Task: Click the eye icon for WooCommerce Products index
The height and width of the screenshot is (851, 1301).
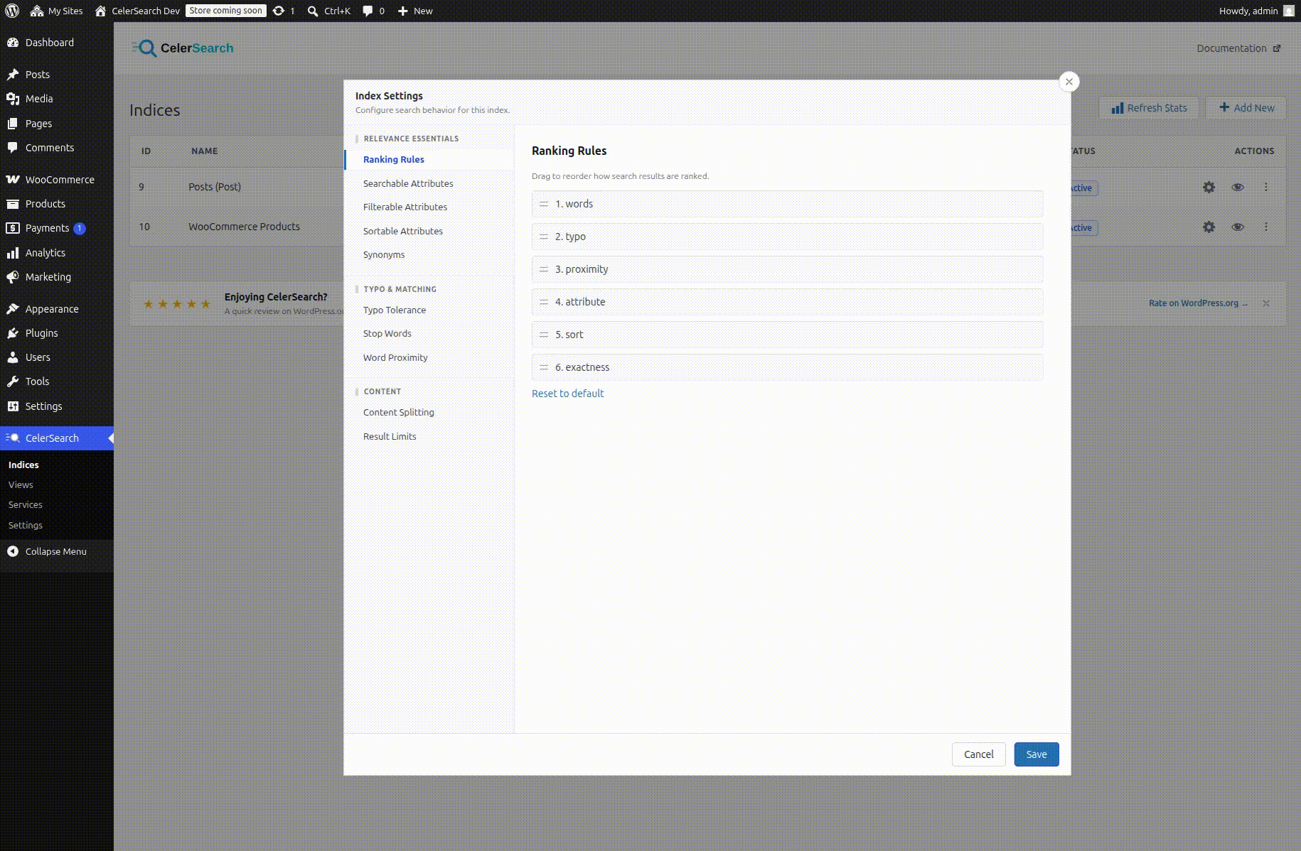Action: [1238, 227]
